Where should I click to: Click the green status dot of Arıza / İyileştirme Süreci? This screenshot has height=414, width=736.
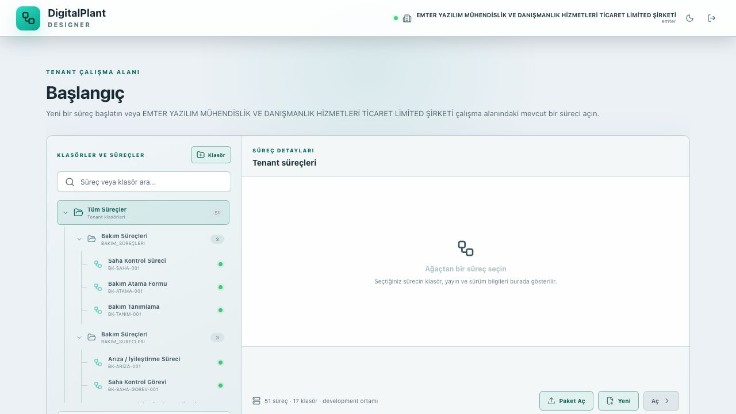point(220,362)
